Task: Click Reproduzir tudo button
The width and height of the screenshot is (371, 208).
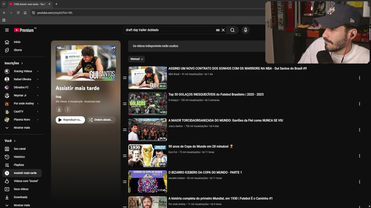Action: coord(70,120)
